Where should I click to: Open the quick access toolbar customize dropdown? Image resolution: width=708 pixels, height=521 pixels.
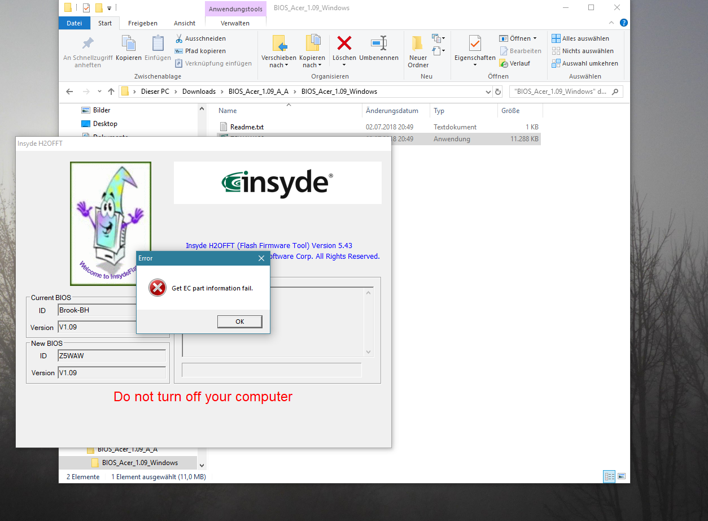pos(109,8)
